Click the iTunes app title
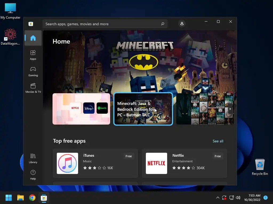This screenshot has height=204, width=273. pos(89,155)
